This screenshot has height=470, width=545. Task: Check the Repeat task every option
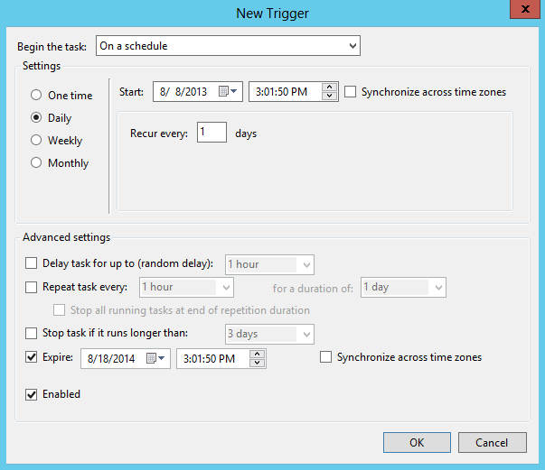[33, 287]
